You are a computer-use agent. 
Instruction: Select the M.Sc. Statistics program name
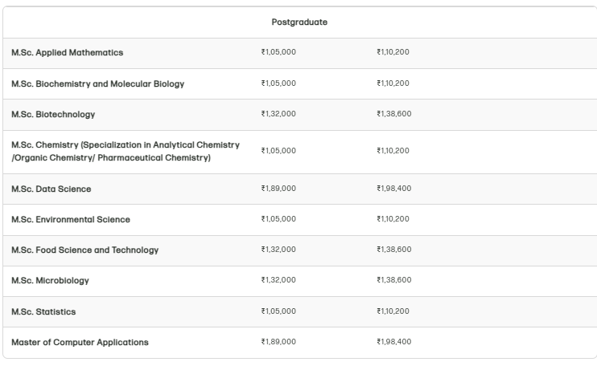coord(43,311)
